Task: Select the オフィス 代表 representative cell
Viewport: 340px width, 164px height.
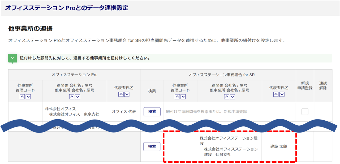Action: [124, 112]
